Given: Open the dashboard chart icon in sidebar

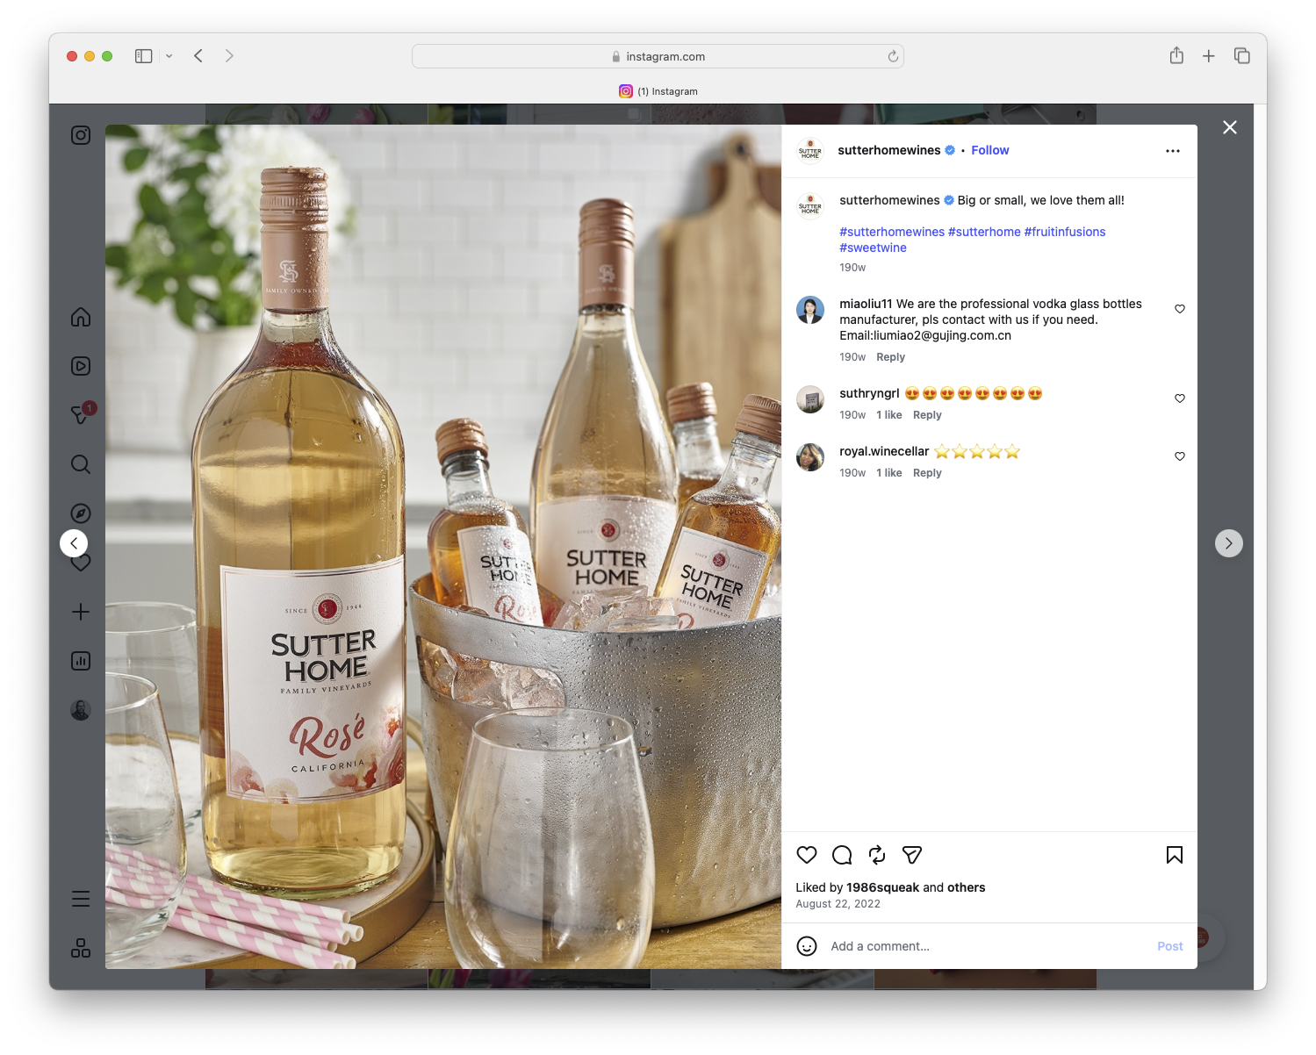Looking at the screenshot, I should tap(81, 661).
